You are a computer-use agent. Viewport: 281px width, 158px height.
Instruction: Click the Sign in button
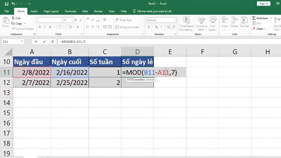(x=263, y=4)
